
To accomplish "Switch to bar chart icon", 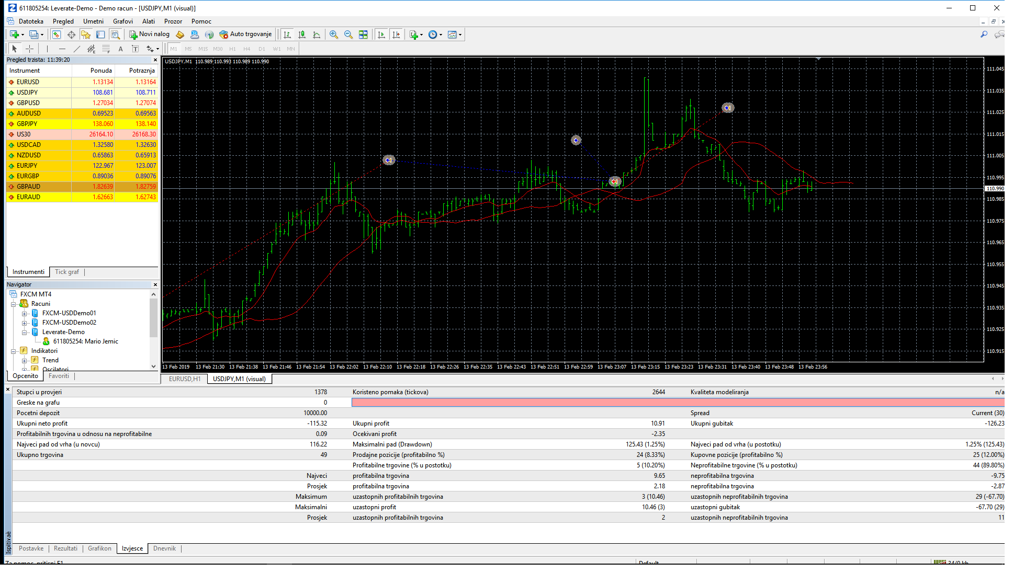I will pyautogui.click(x=287, y=35).
